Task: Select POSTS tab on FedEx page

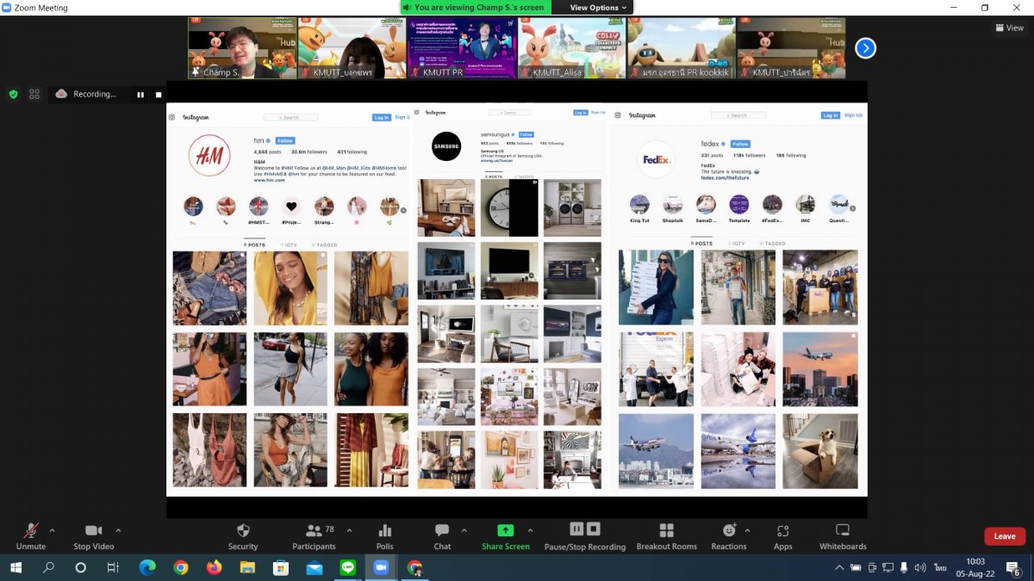Action: click(x=702, y=244)
